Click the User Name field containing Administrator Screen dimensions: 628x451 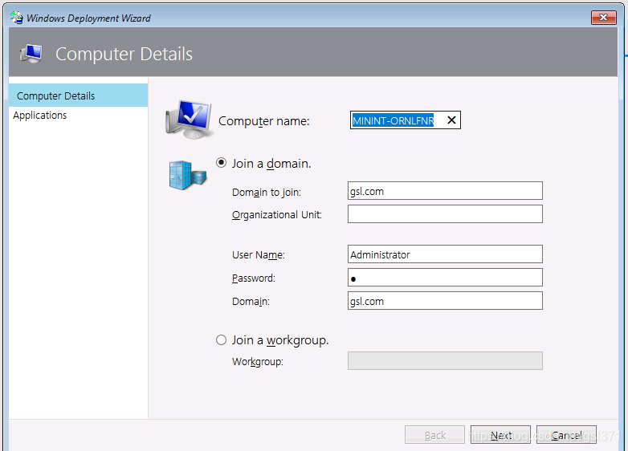click(x=445, y=254)
